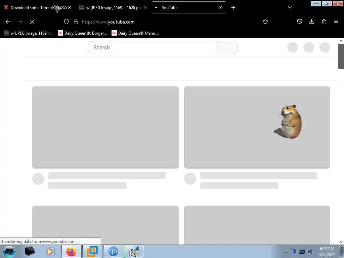Click the page vertical scrollbar thumb
Image resolution: width=344 pixels, height=258 pixels.
coord(341,56)
